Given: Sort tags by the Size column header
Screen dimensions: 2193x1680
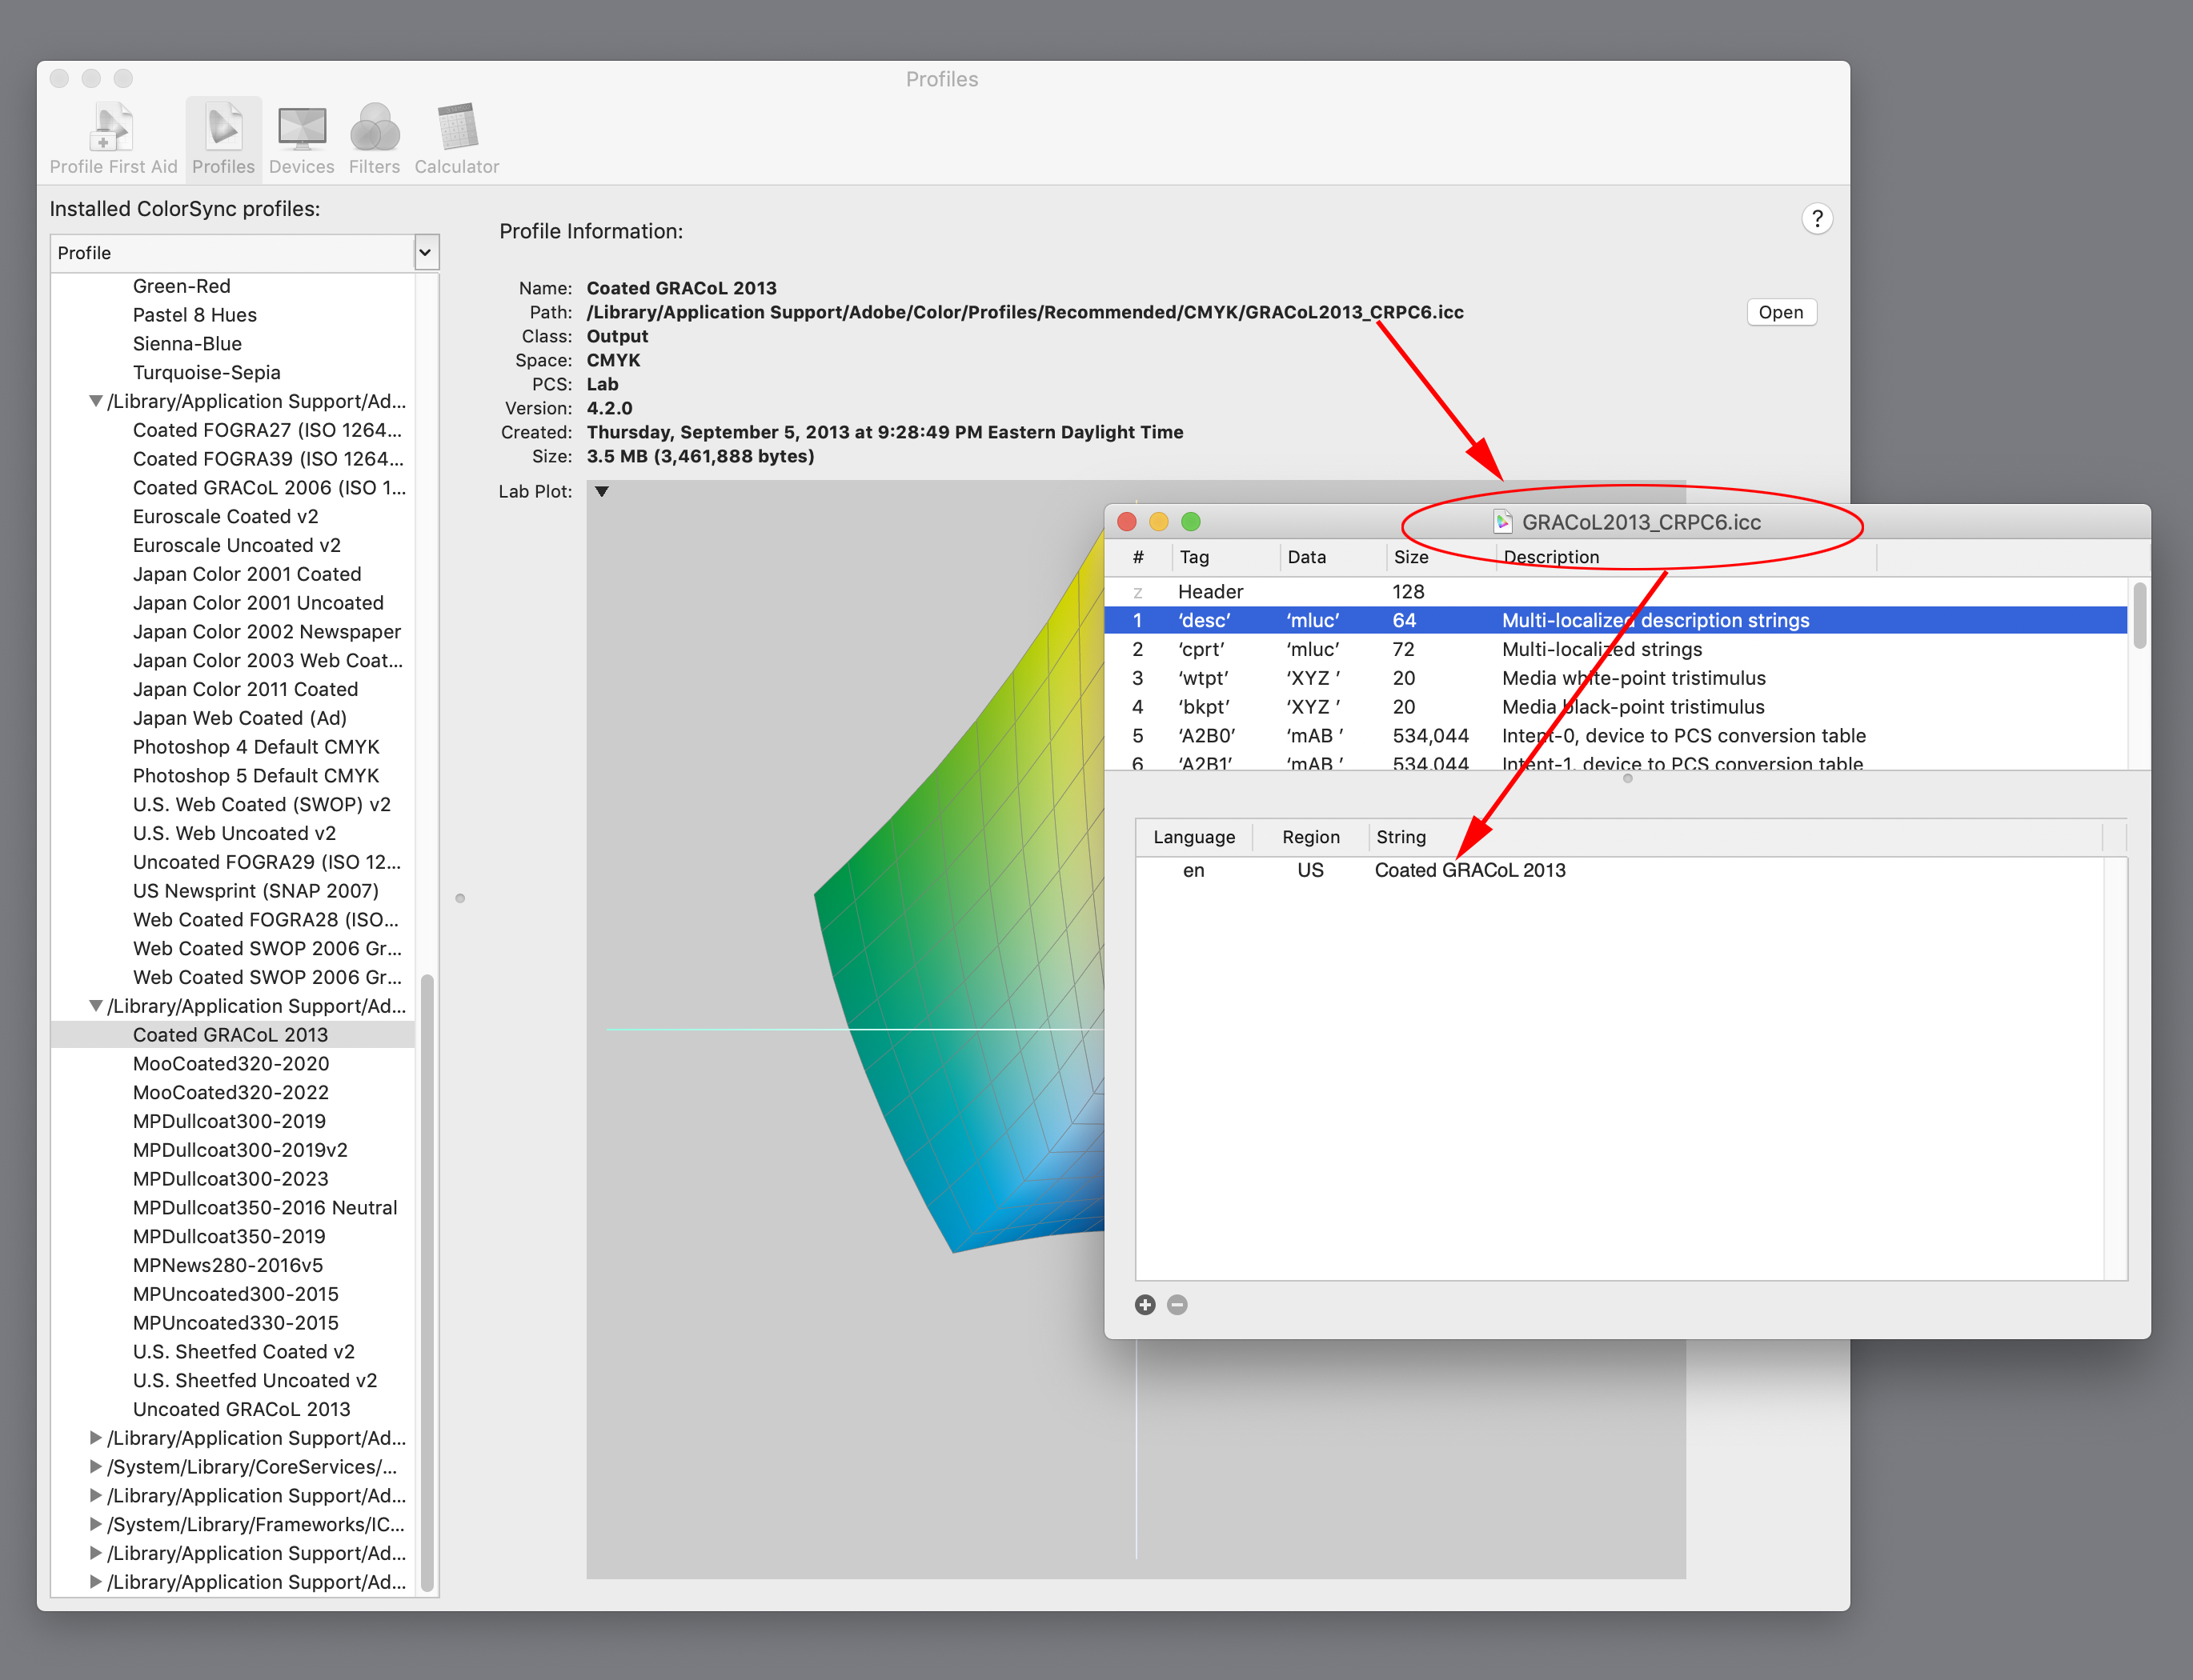Looking at the screenshot, I should [x=1413, y=557].
